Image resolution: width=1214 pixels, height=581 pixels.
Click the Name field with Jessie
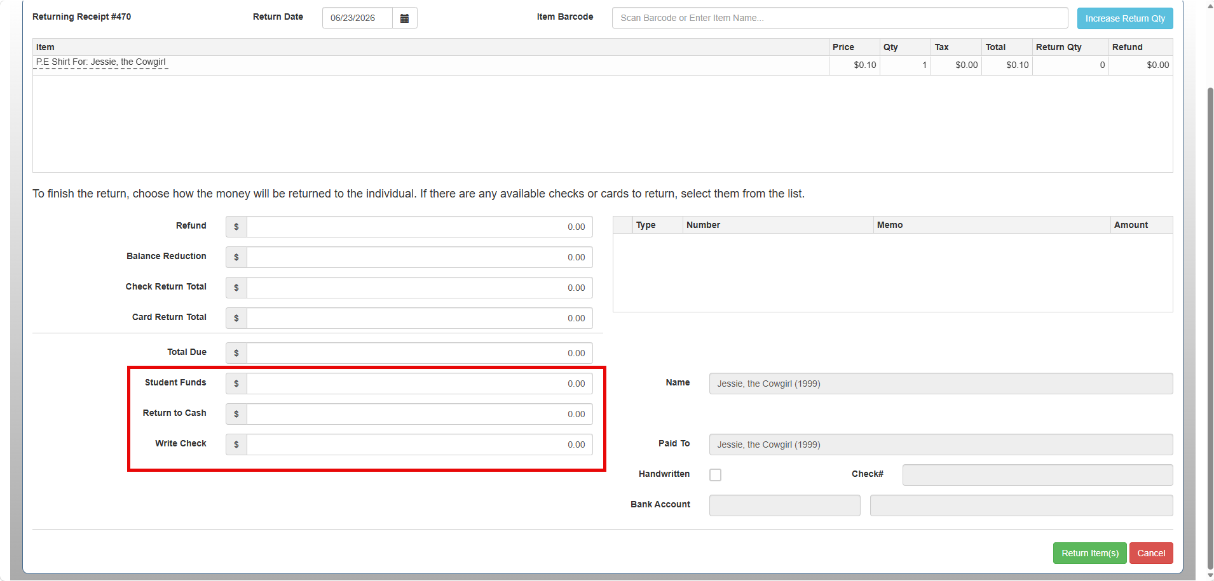coord(941,384)
